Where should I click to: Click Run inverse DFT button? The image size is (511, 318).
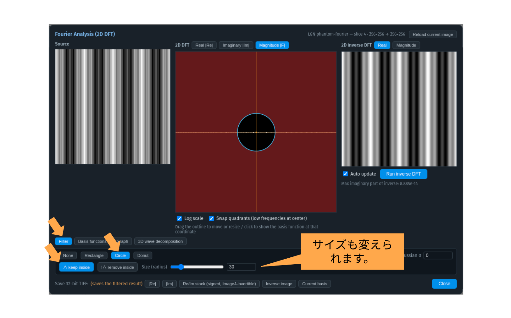pyautogui.click(x=403, y=174)
